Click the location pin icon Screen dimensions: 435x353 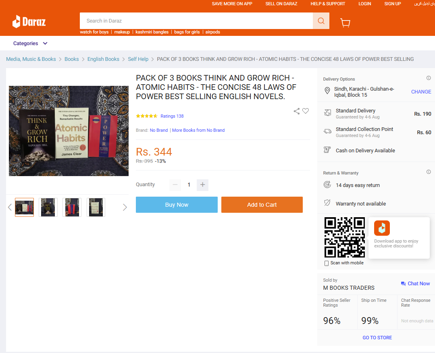[327, 91]
